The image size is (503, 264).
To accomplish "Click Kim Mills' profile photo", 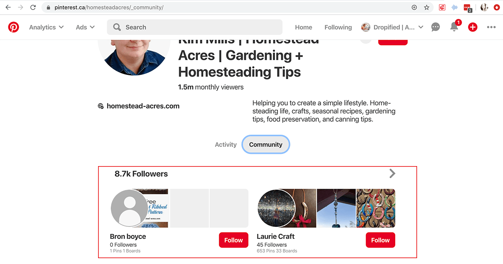I will pos(134,58).
